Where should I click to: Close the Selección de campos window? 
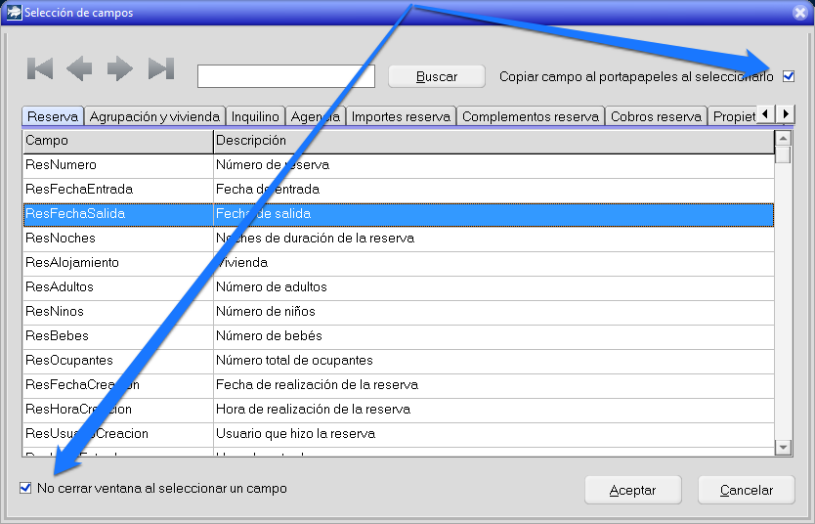(x=800, y=13)
